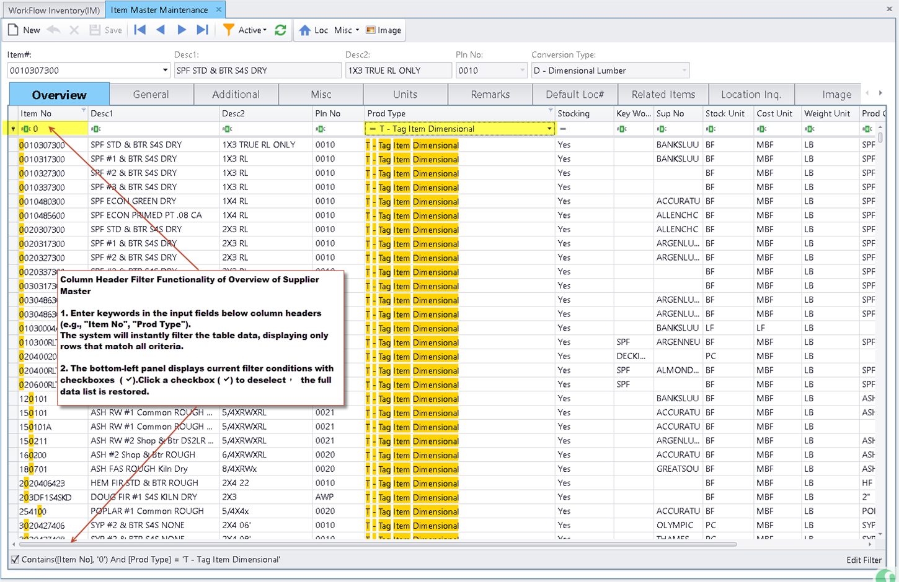Open the Related Items tab
This screenshot has height=582, width=899.
(x=663, y=95)
